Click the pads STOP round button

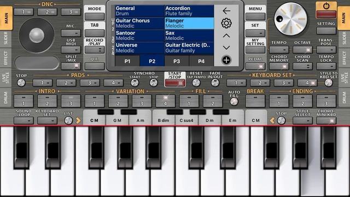(x=21, y=83)
